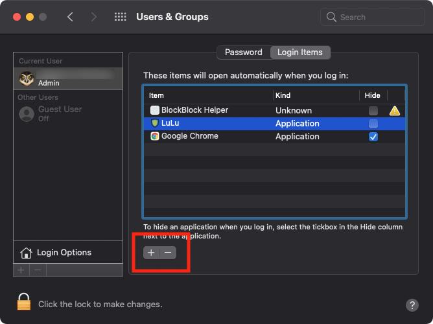
Task: Minimize the Users & Groups window
Action: 30,17
